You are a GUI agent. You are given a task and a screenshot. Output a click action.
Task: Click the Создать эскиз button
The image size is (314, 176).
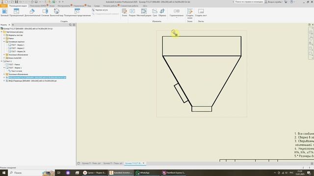[x=190, y=14]
